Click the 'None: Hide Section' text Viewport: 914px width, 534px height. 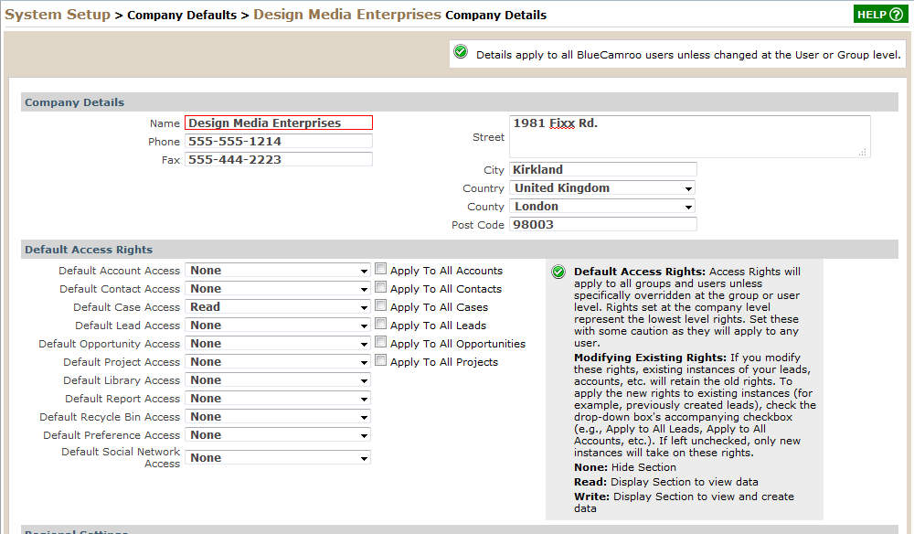(x=625, y=467)
